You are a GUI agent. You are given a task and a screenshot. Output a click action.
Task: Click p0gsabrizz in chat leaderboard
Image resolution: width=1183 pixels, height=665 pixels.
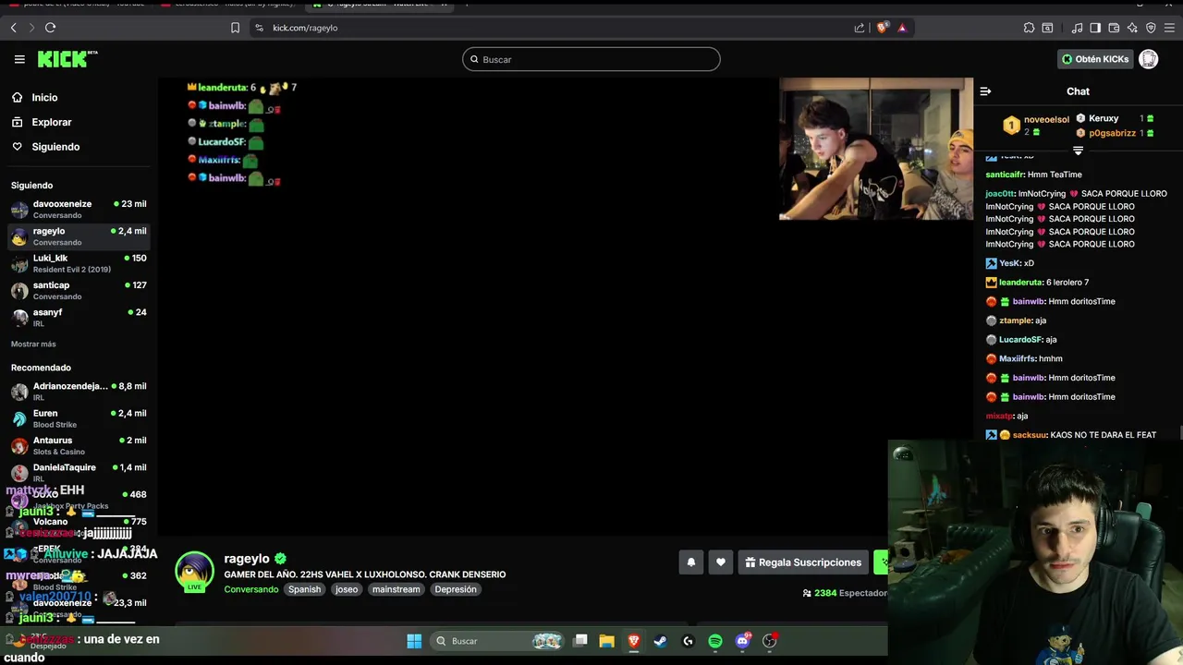click(x=1112, y=133)
